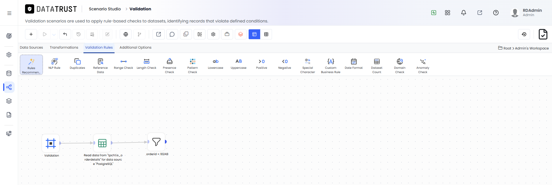The width and height of the screenshot is (552, 185).
Task: Click the Rules Recommendation wand icon
Action: pos(31,62)
